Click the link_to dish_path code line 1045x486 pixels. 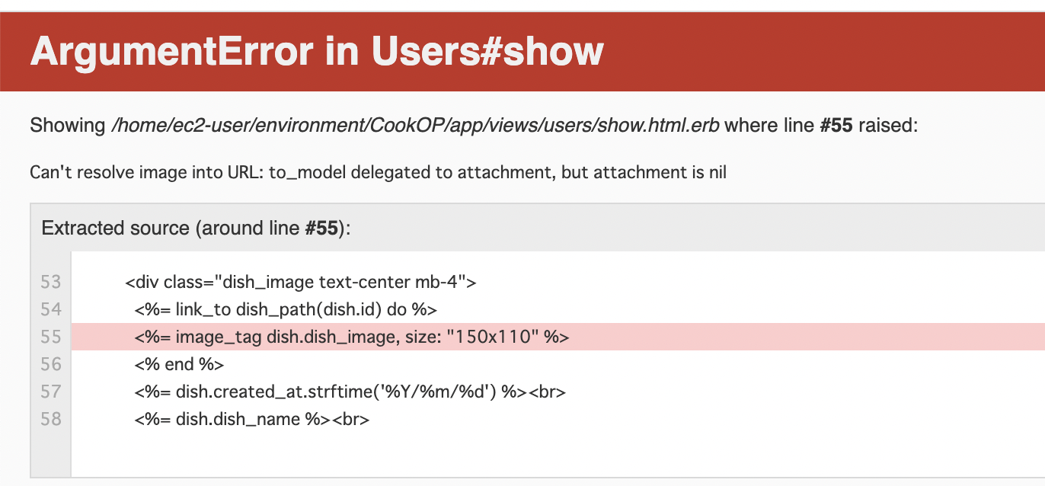pos(286,309)
